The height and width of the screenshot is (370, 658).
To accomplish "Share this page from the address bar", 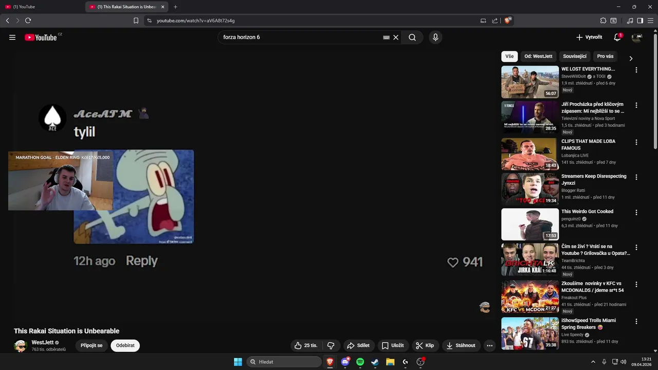I will (495, 21).
